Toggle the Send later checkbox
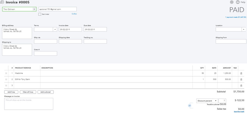 coord(40,14)
